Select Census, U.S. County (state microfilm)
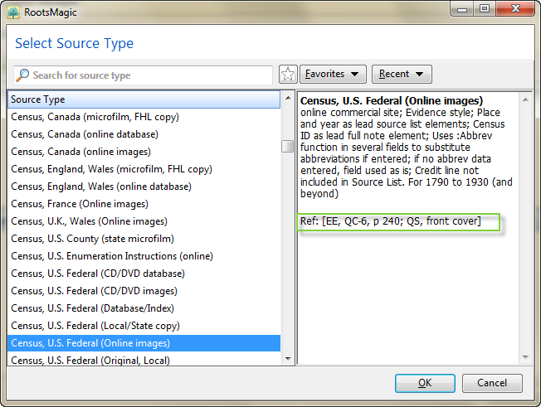 (x=144, y=239)
